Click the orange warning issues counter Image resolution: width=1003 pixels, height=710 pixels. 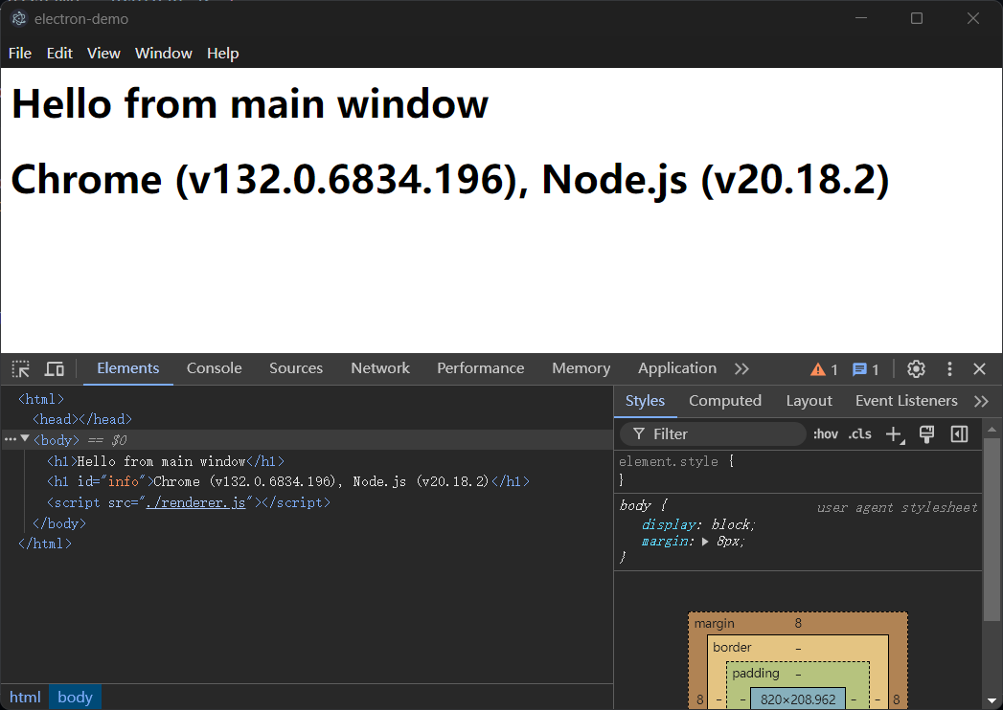824,369
